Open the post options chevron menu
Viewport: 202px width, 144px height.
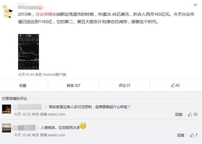pos(195,5)
